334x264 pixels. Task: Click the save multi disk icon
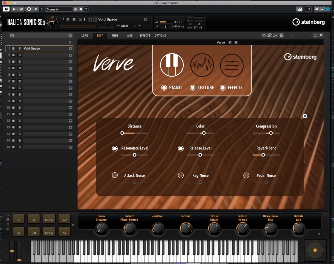tap(12, 35)
